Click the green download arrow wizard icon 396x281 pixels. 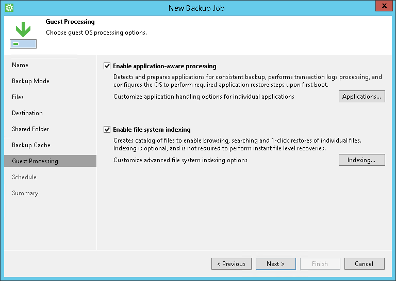(23, 36)
